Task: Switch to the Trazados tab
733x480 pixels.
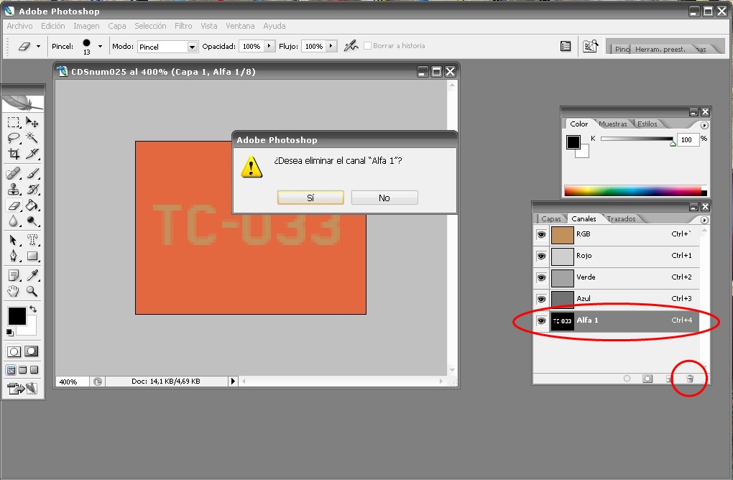Action: pyautogui.click(x=621, y=218)
